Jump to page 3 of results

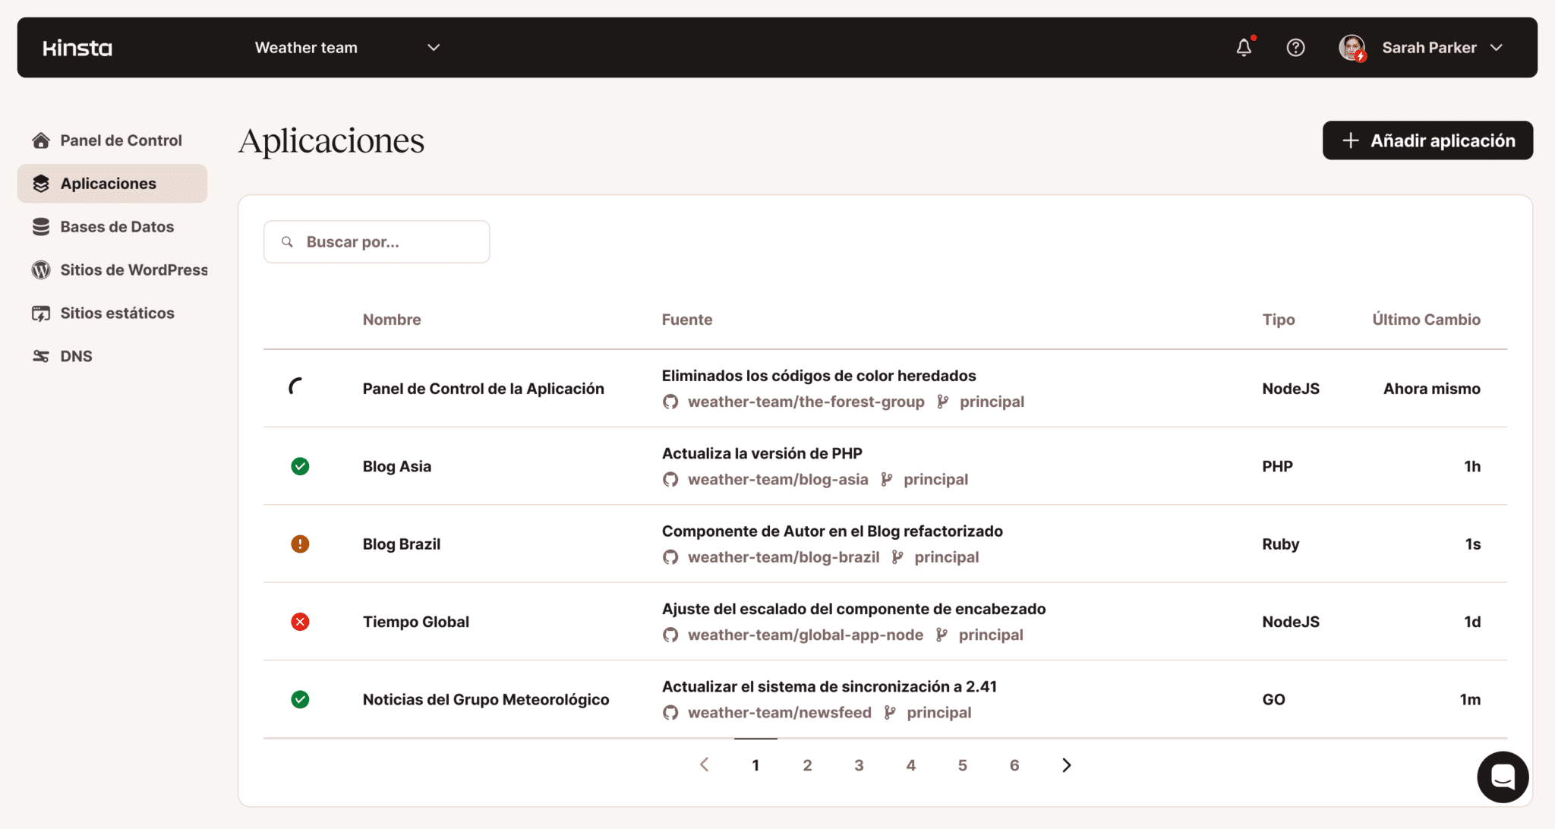(859, 765)
